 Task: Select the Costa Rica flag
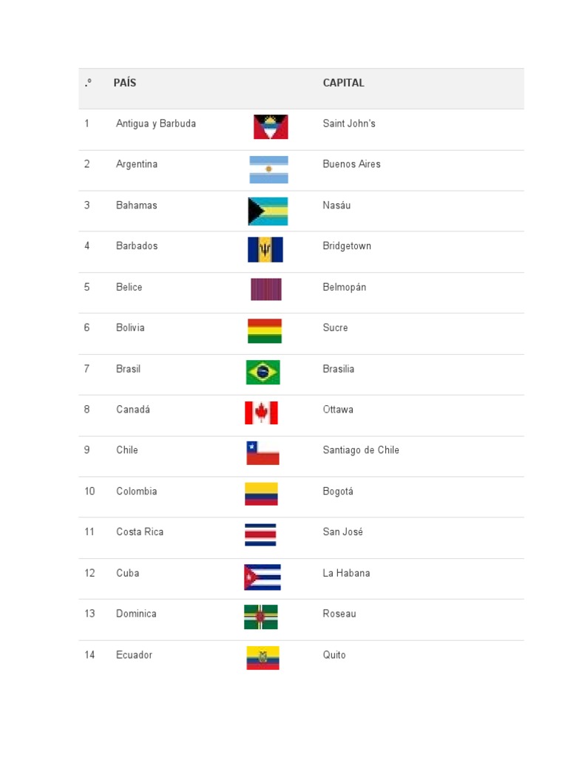point(260,534)
